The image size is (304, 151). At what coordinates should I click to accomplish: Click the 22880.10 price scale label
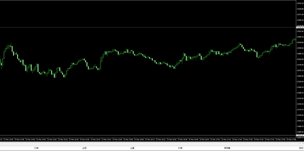[300, 54]
